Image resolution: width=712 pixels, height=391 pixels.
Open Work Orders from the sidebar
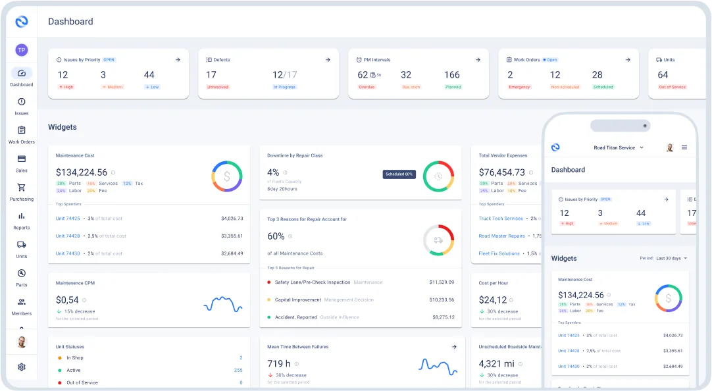pos(21,135)
